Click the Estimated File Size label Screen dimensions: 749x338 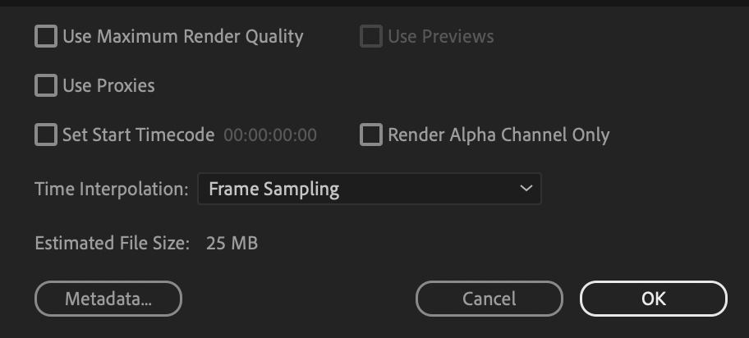[113, 243]
